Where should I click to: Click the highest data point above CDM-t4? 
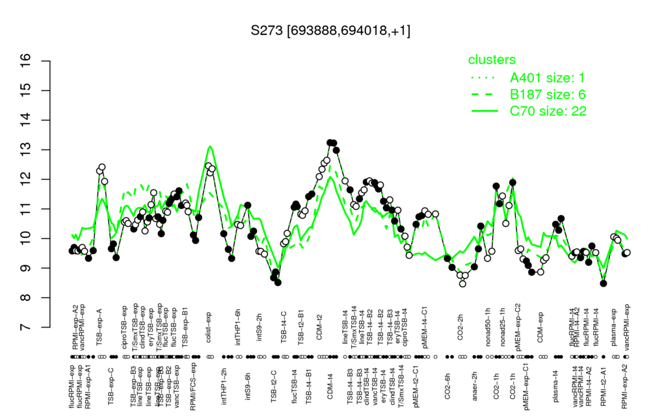(330, 142)
